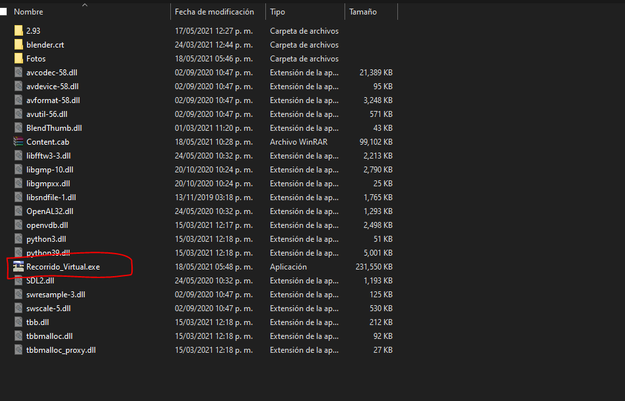Viewport: 625px width, 401px height.
Task: Select the OpenAL32.dll file icon
Action: (x=18, y=211)
